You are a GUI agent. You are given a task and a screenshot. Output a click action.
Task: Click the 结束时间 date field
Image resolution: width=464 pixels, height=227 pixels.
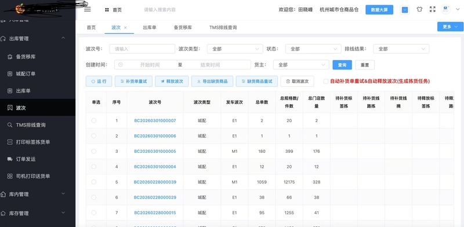tap(210, 65)
